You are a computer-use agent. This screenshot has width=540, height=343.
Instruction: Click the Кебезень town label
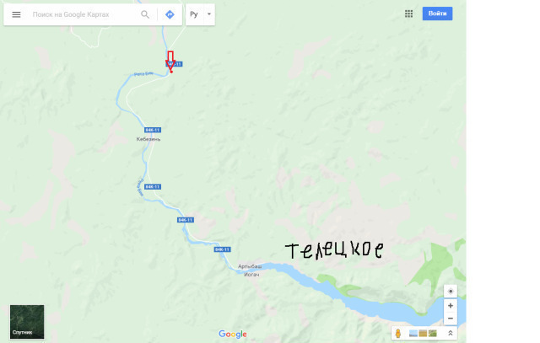(148, 139)
